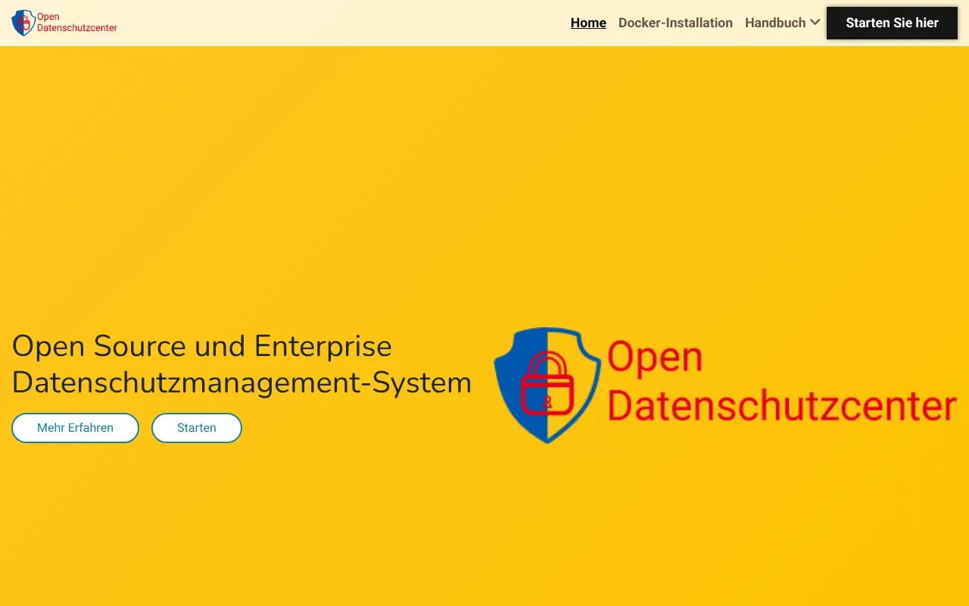This screenshot has width=969, height=606.
Task: Select Docker-Installation in the navigation bar
Action: point(675,23)
